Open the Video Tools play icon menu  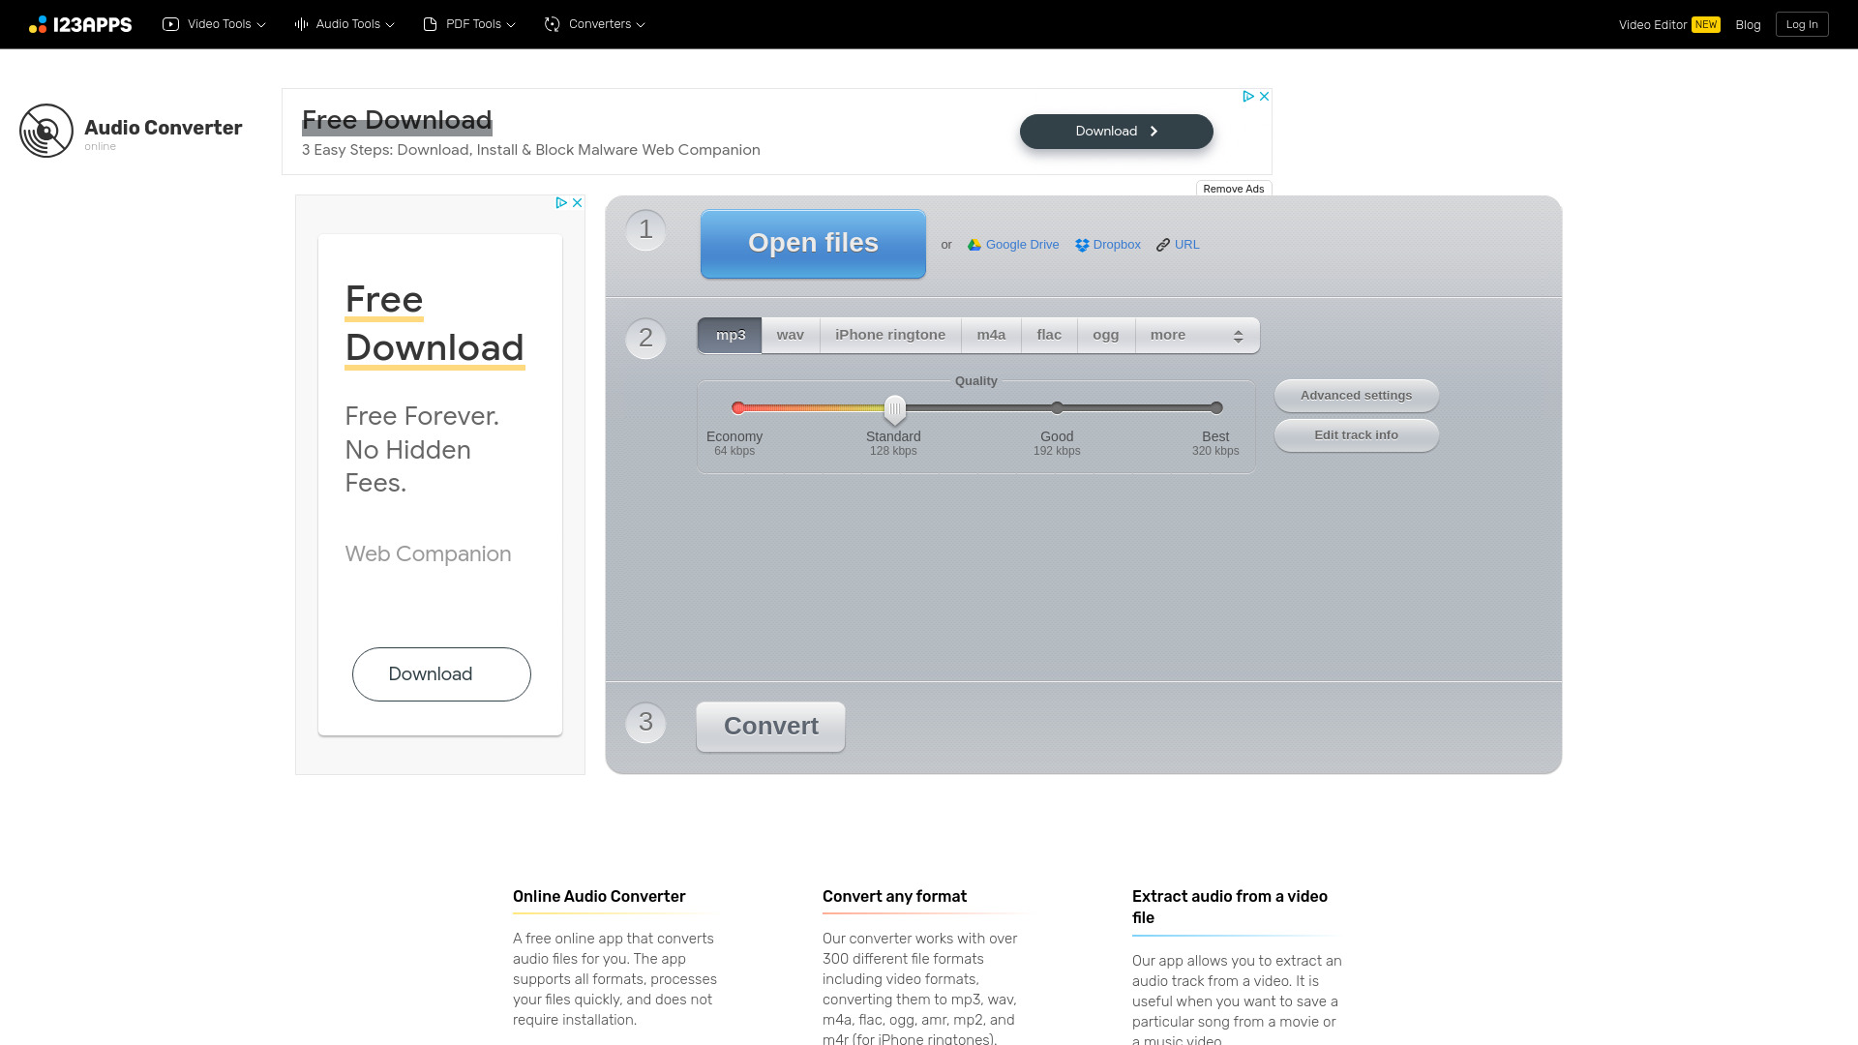170,24
